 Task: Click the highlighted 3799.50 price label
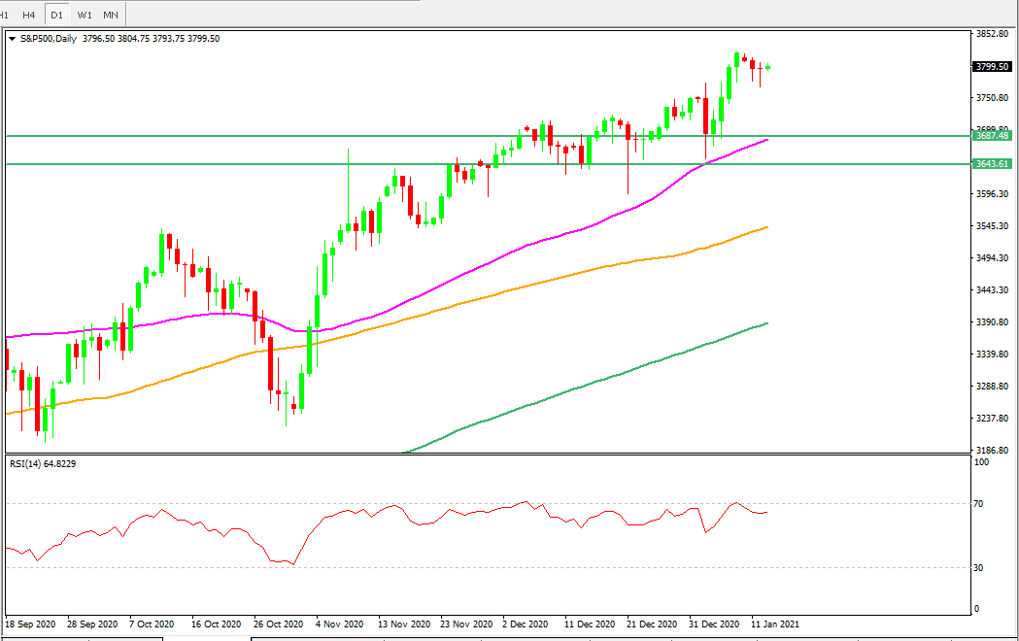[993, 66]
